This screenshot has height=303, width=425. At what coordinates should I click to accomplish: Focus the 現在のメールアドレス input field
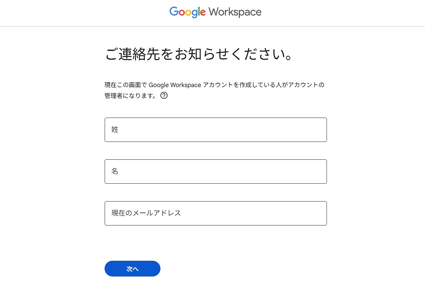pyautogui.click(x=215, y=213)
